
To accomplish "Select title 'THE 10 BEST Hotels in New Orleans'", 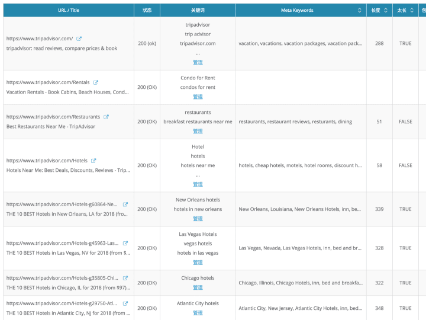I will [x=67, y=214].
